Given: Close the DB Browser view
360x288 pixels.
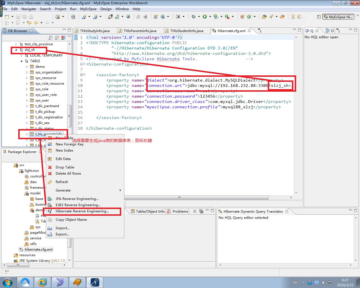Looking at the screenshot, I should point(31,31).
